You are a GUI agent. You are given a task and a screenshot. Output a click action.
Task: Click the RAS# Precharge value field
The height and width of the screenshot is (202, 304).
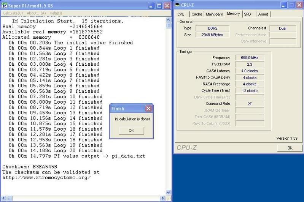tap(250, 84)
